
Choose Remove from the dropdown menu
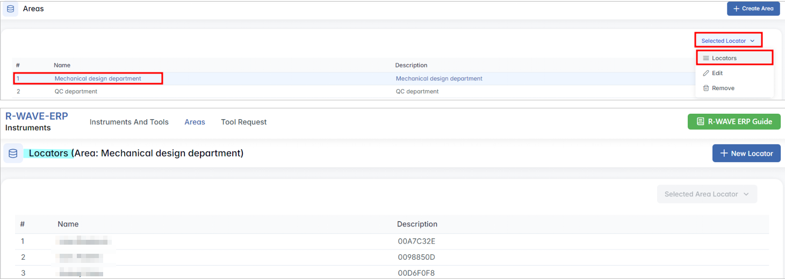(x=723, y=88)
